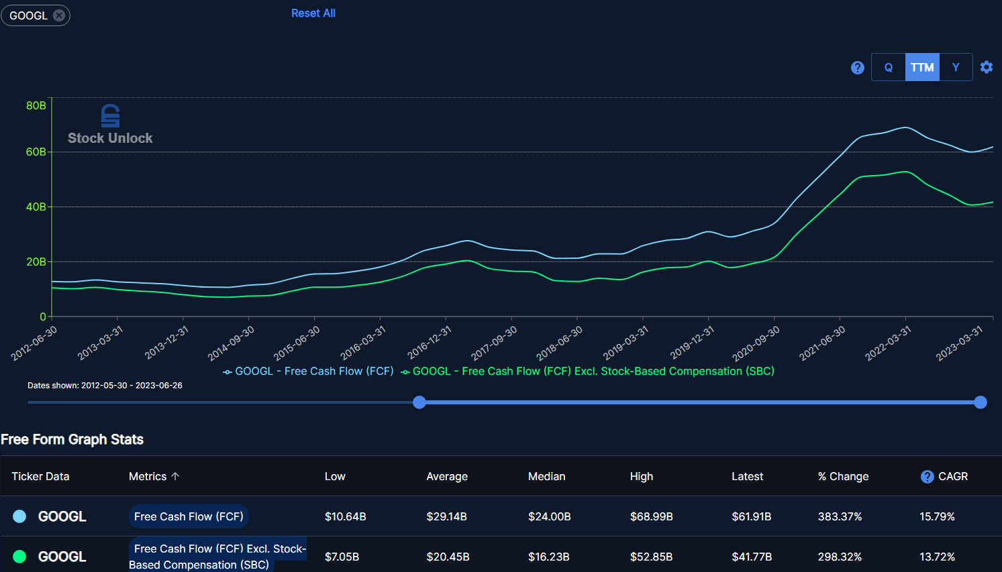Click the Ticker Data column header

tap(40, 476)
